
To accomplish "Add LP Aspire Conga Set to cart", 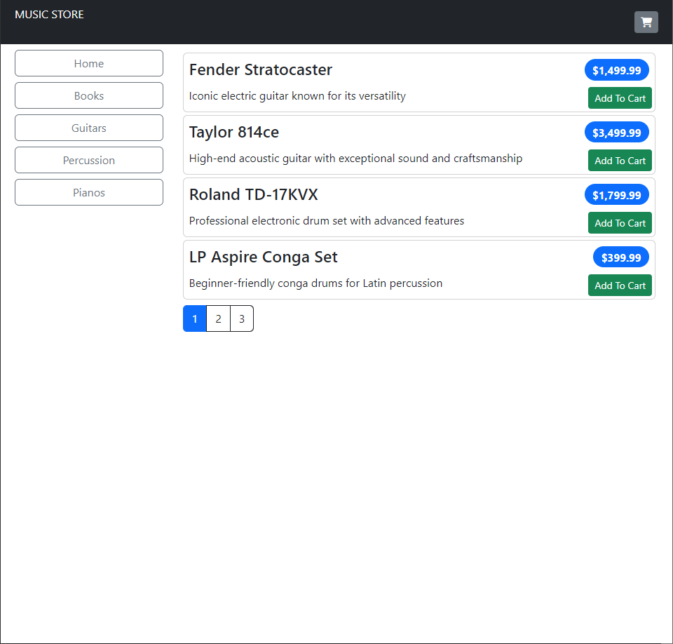I will click(x=620, y=286).
